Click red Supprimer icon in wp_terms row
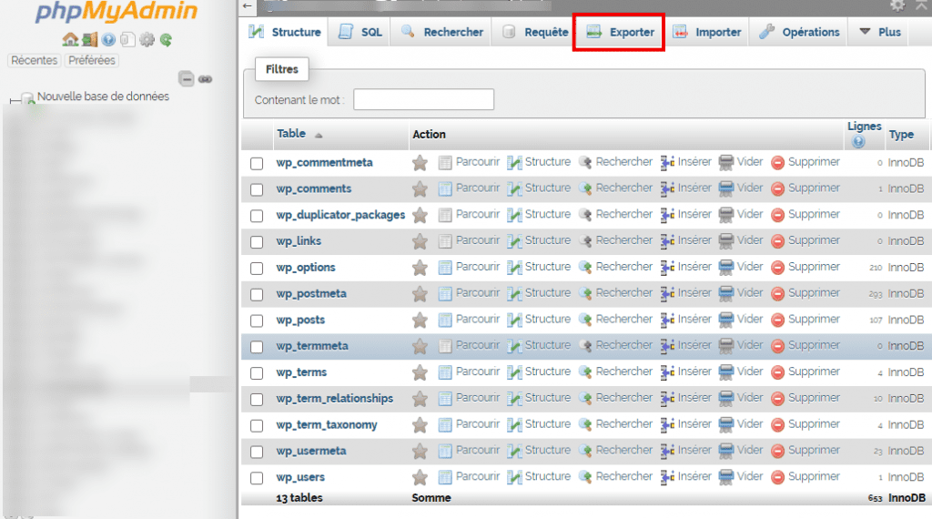The width and height of the screenshot is (932, 519). coord(777,372)
